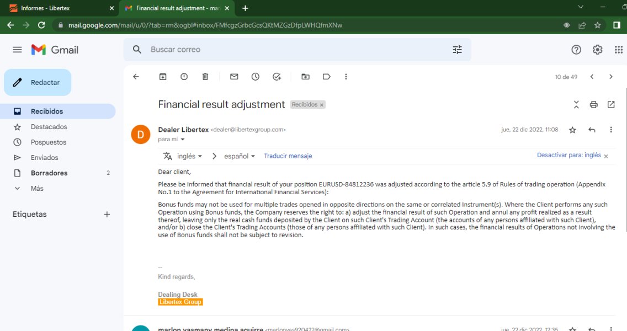Mark the email as unread
Viewport: 627px width, 331px height.
point(235,77)
